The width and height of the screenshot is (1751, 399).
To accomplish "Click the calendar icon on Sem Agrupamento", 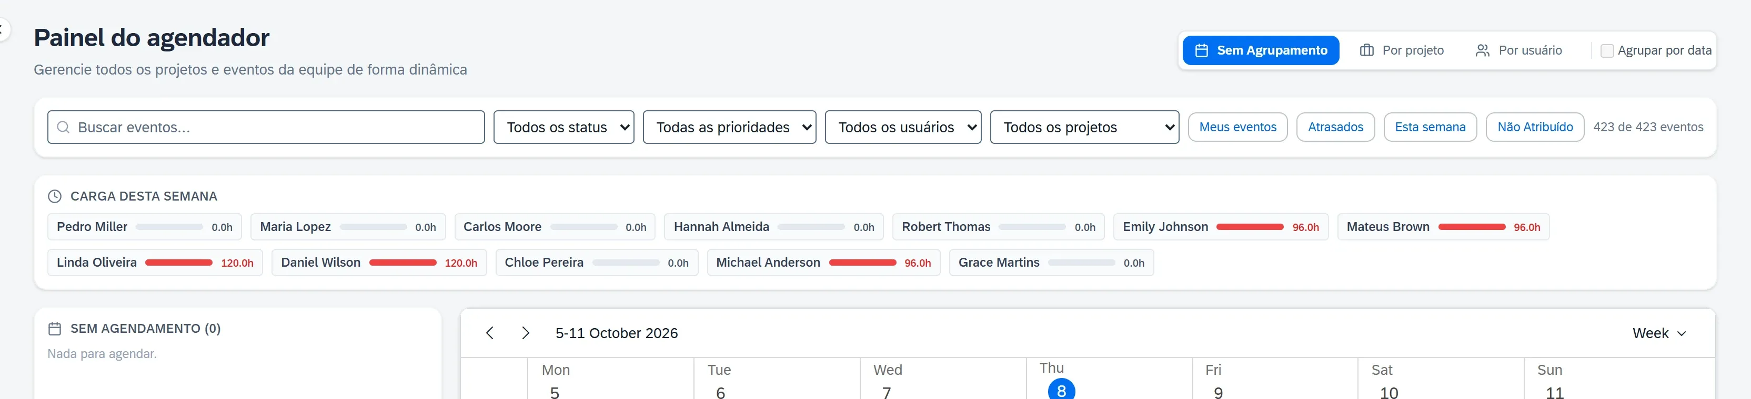I will click(x=1201, y=51).
